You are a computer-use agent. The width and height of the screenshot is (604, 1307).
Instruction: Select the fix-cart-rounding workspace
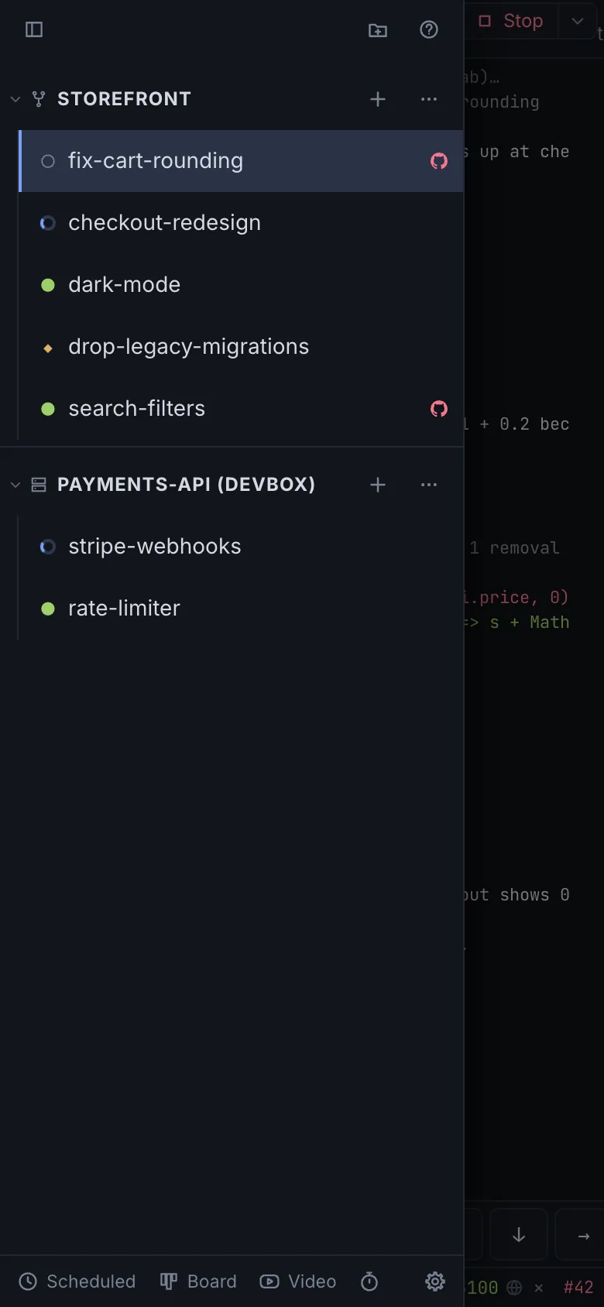(241, 161)
